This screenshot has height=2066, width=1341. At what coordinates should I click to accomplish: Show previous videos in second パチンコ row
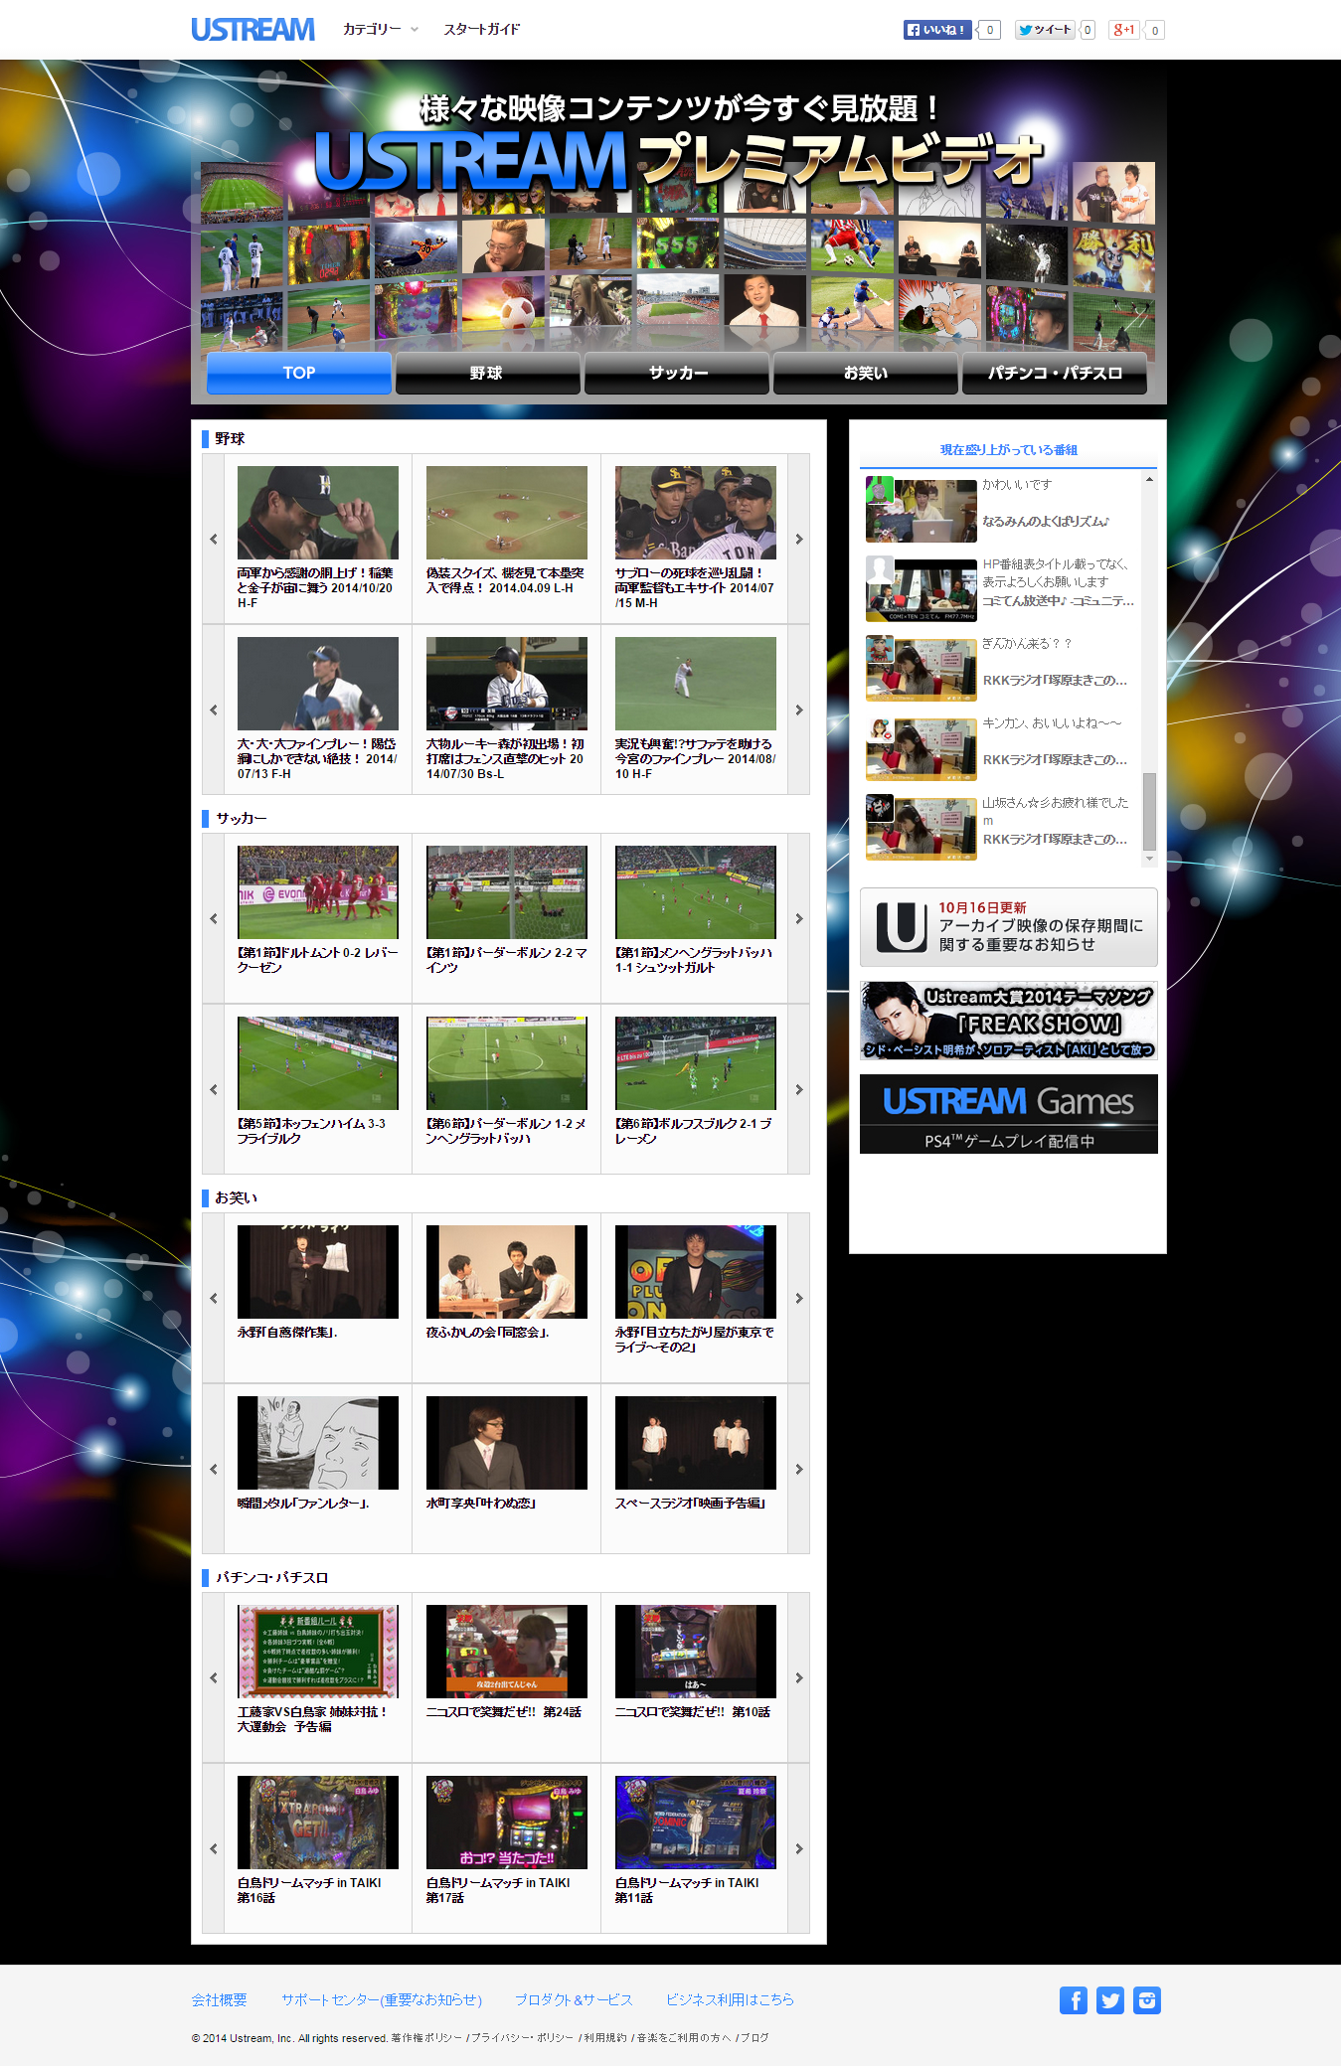coord(213,1848)
